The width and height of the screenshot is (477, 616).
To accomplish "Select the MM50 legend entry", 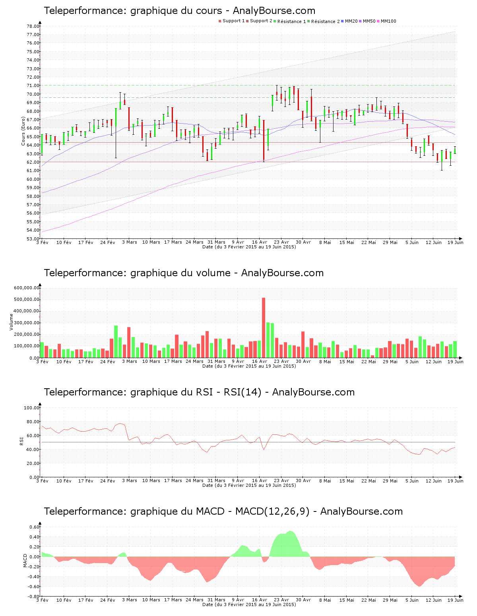I will 367,21.
